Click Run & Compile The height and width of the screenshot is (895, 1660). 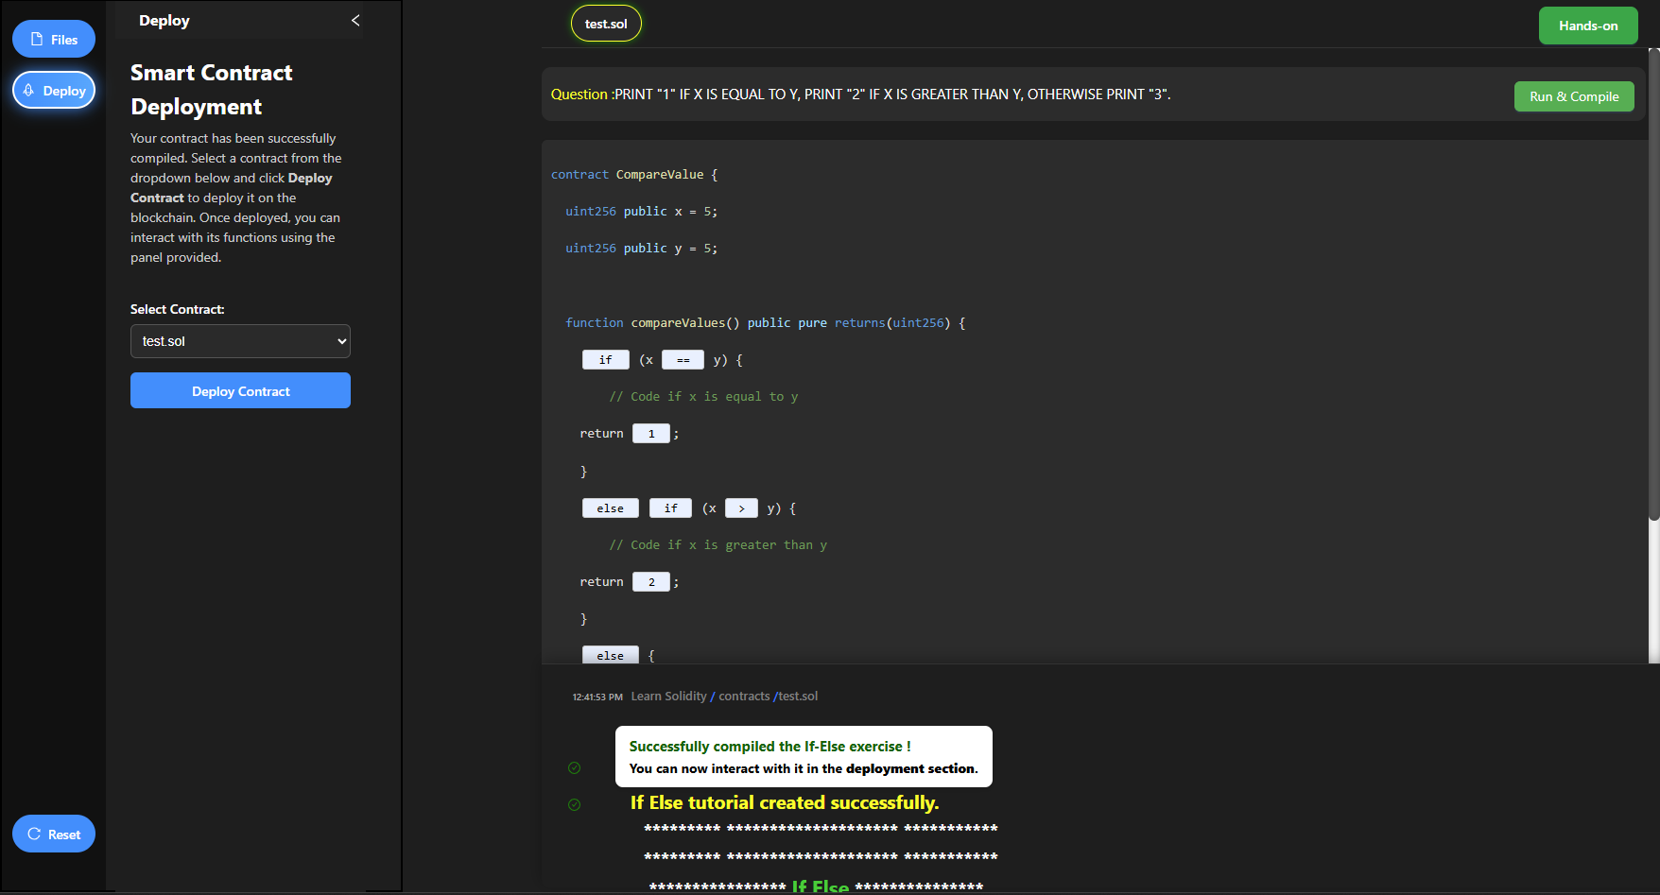(x=1573, y=96)
